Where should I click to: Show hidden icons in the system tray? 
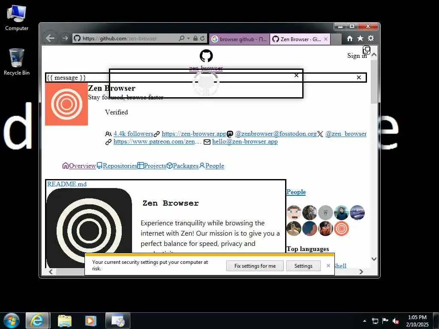click(x=364, y=321)
